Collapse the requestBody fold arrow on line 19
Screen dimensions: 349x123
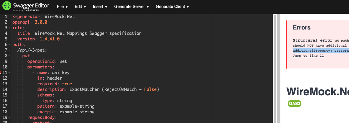coord(9,117)
